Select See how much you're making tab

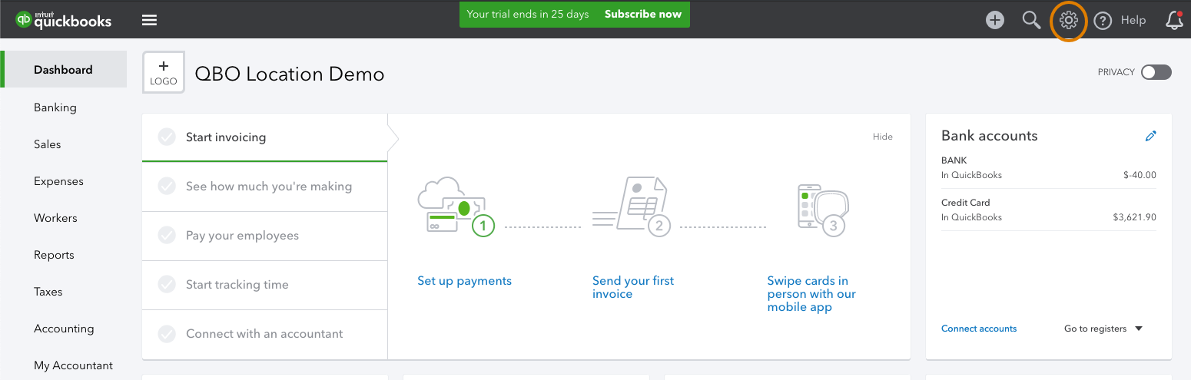[264, 187]
